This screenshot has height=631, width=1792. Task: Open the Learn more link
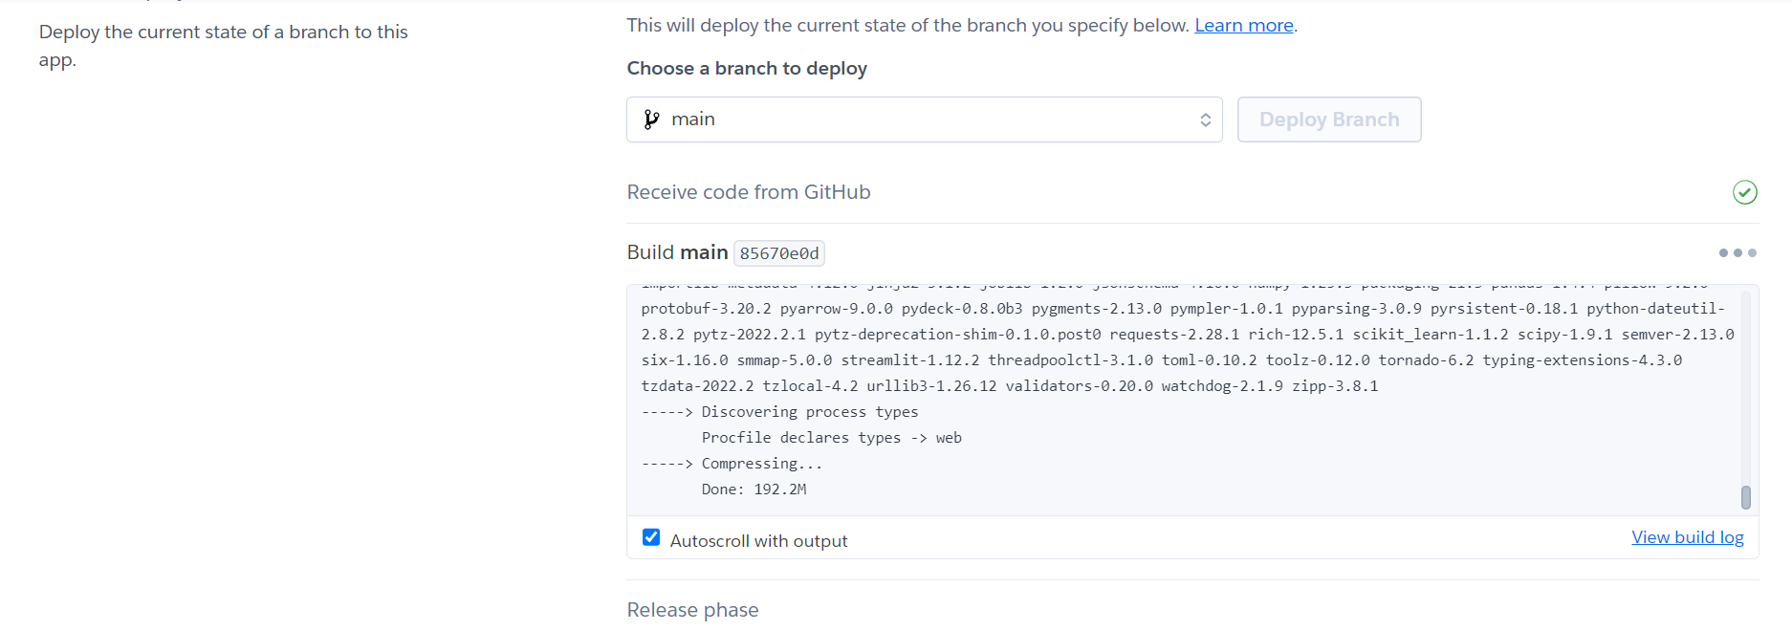[x=1243, y=26]
